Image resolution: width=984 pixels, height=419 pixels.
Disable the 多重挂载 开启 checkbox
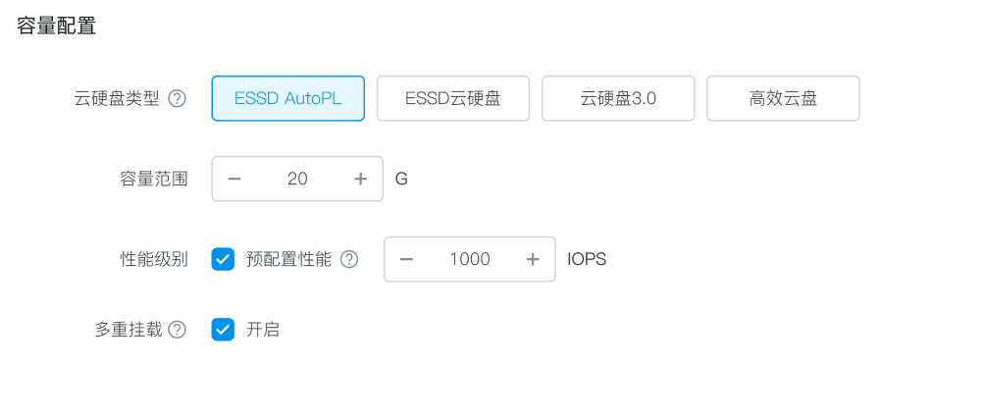(x=223, y=330)
